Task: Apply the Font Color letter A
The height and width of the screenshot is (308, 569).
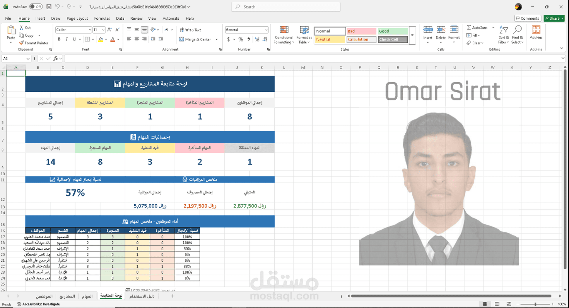Action: tap(113, 39)
